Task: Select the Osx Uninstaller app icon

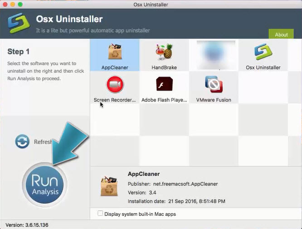Action: coord(263,52)
